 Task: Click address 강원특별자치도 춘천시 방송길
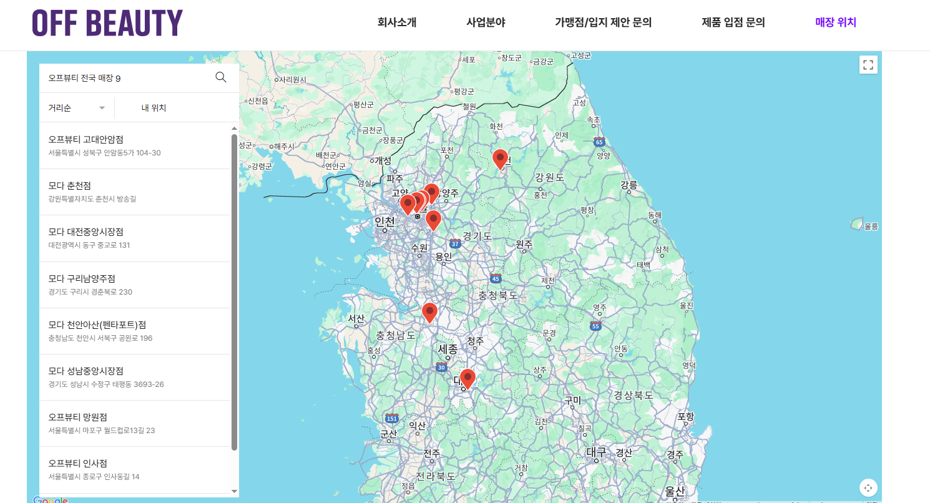click(x=92, y=199)
